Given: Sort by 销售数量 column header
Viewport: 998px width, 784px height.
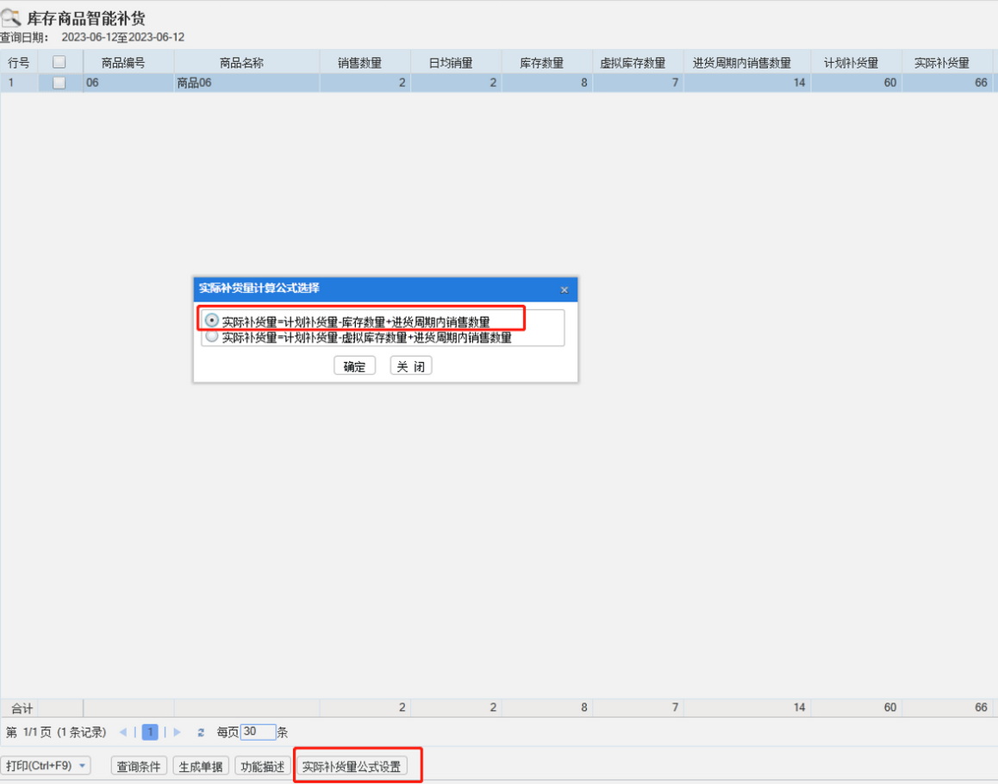Looking at the screenshot, I should (360, 63).
